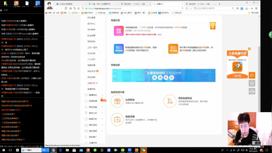Click the orange download button in the 斗鱼直播伴侣 card
Image resolution: width=272 pixels, height=153 pixels.
click(237, 76)
